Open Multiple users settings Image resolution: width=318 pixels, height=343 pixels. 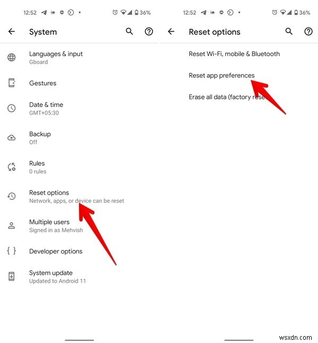[79, 225]
